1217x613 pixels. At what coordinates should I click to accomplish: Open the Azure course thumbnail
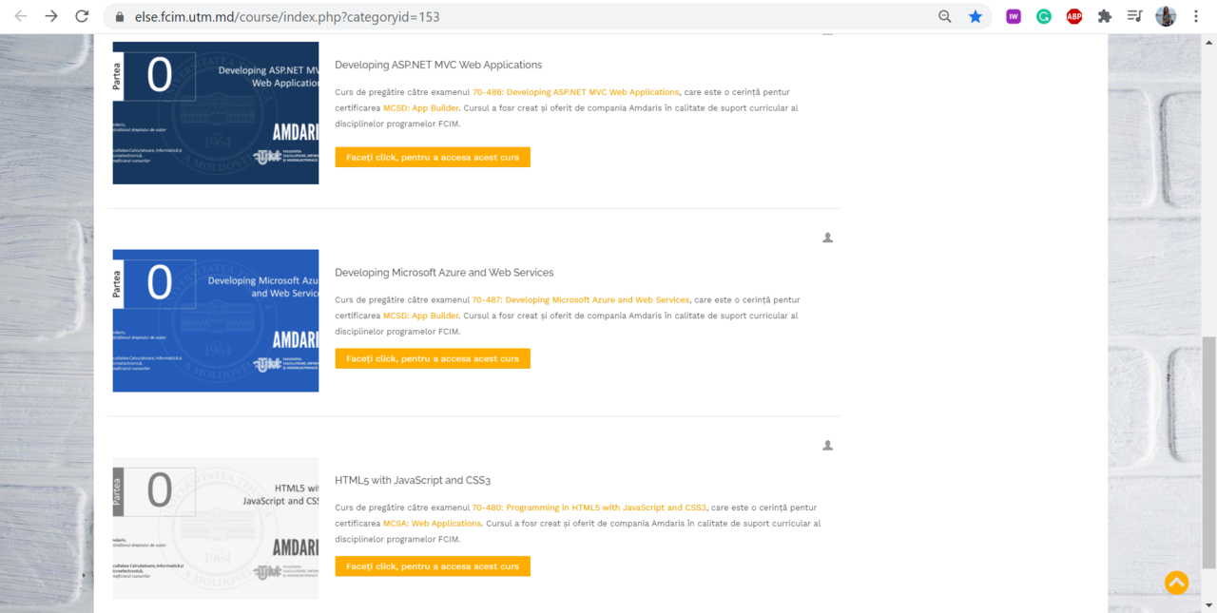pyautogui.click(x=216, y=320)
